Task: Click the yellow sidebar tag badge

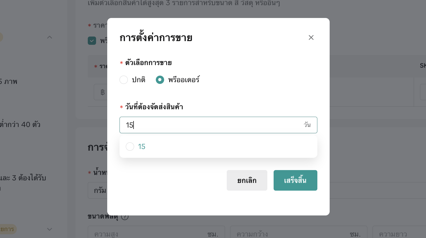Action: (x=7, y=229)
